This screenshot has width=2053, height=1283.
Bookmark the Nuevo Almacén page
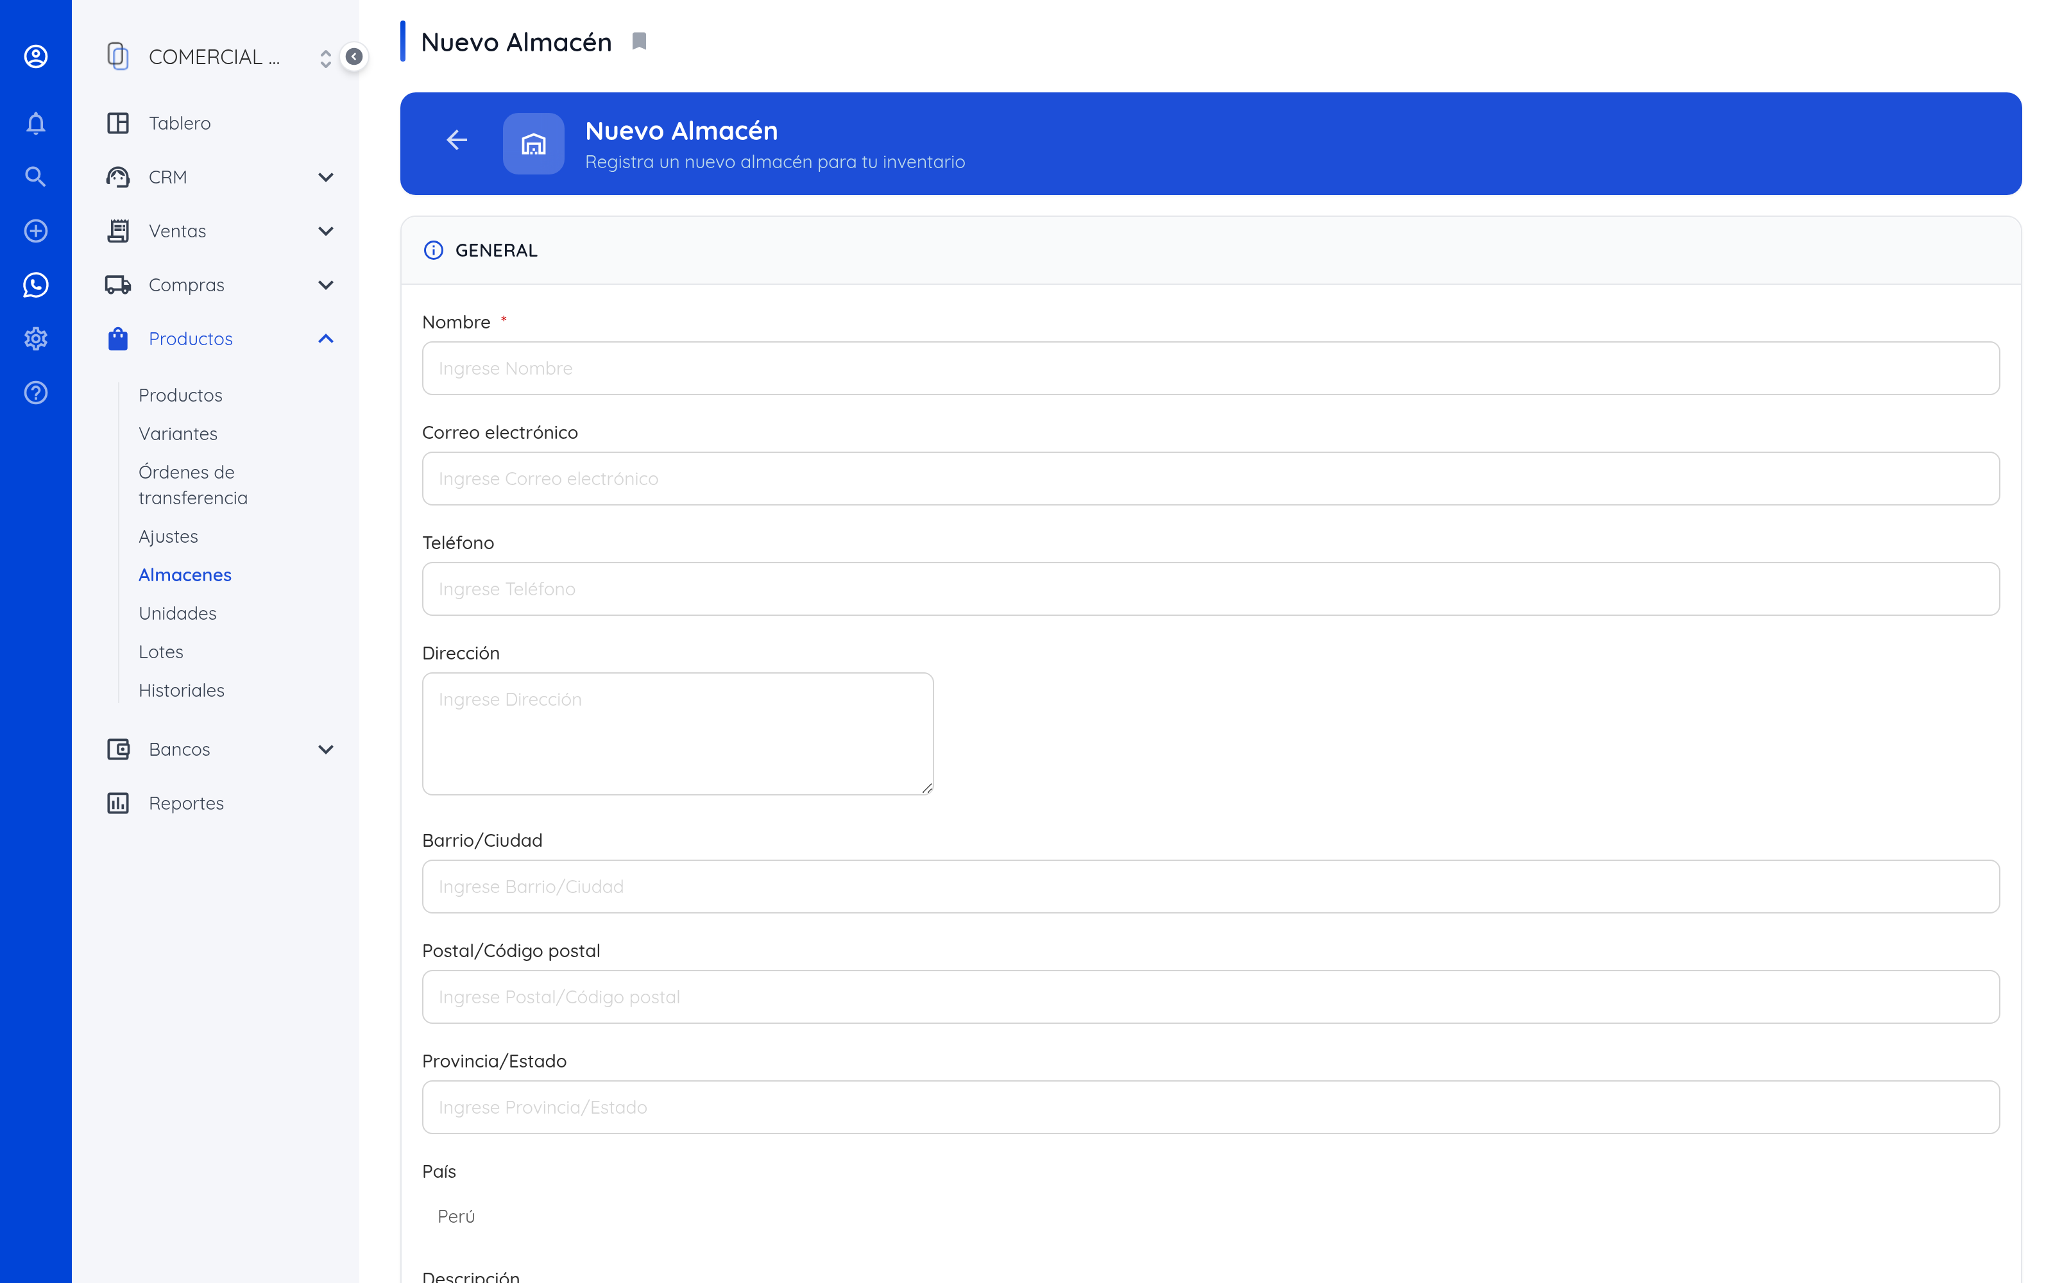tap(640, 42)
